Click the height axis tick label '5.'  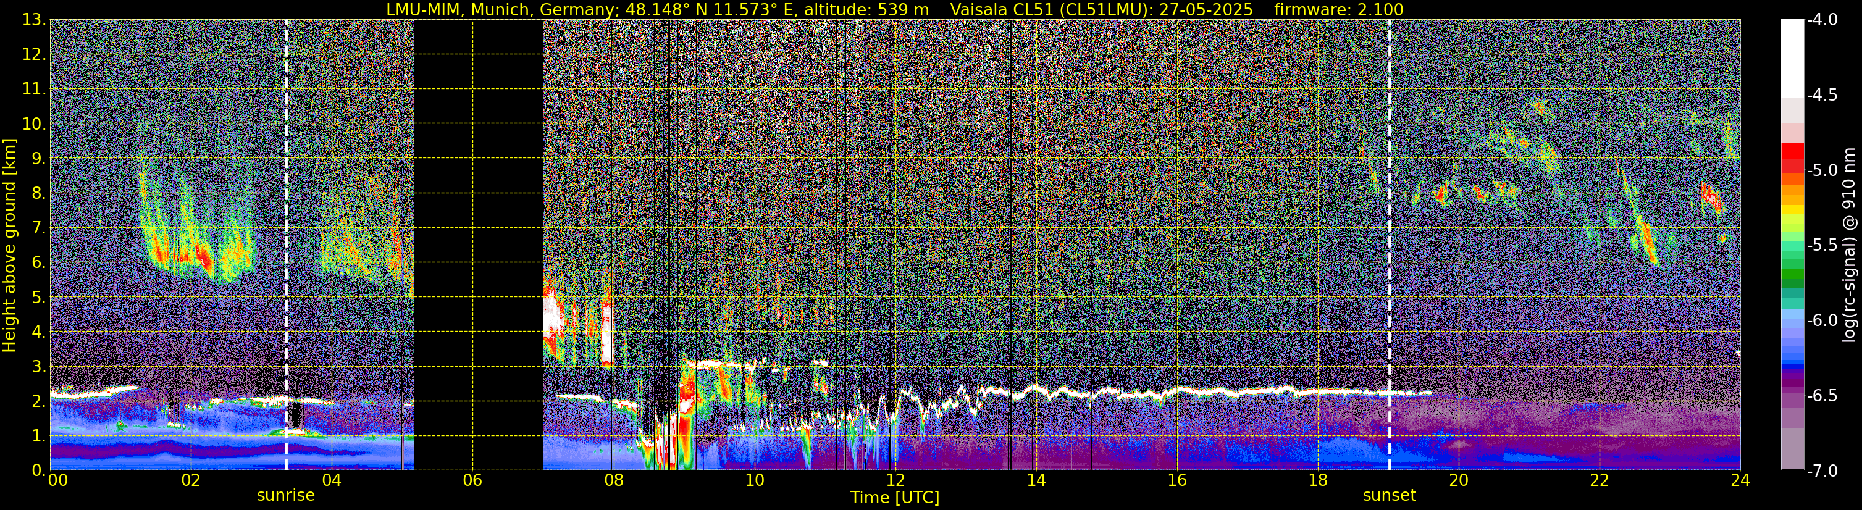click(39, 298)
